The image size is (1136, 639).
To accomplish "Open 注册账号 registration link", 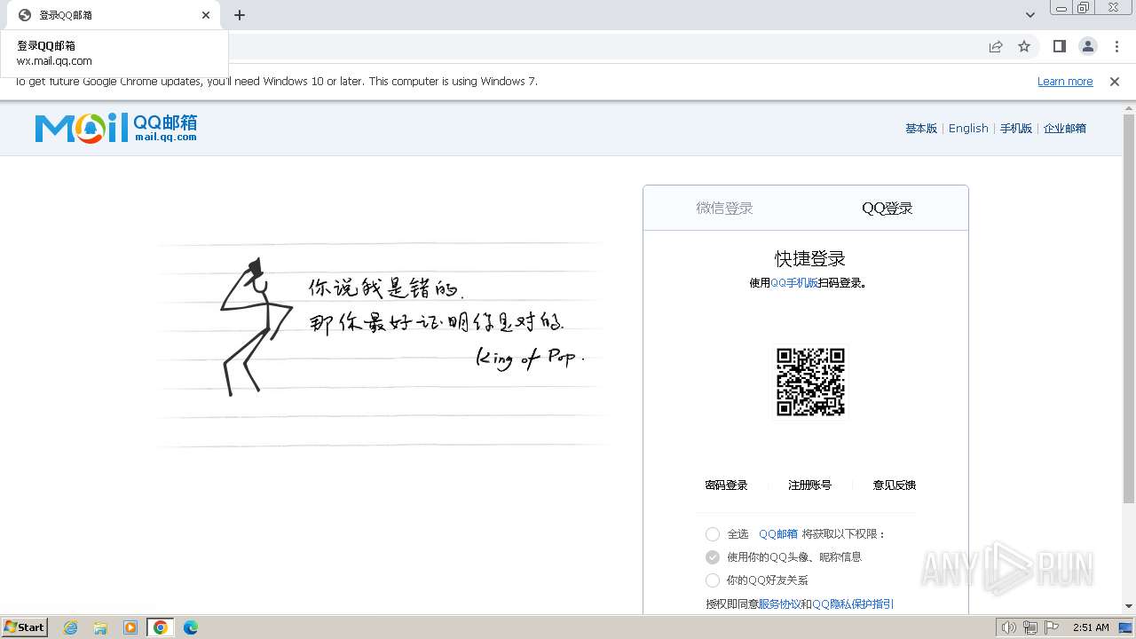I will pos(809,485).
